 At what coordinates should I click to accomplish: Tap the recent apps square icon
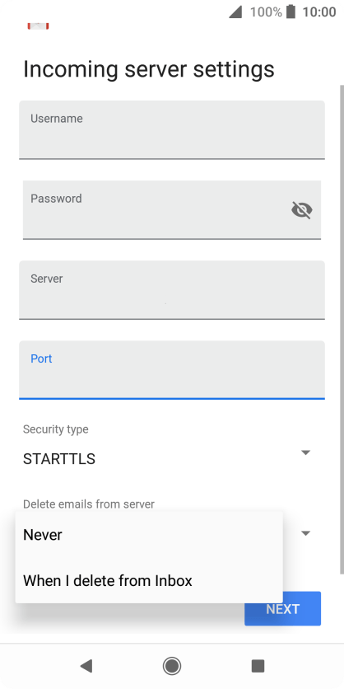tap(258, 666)
